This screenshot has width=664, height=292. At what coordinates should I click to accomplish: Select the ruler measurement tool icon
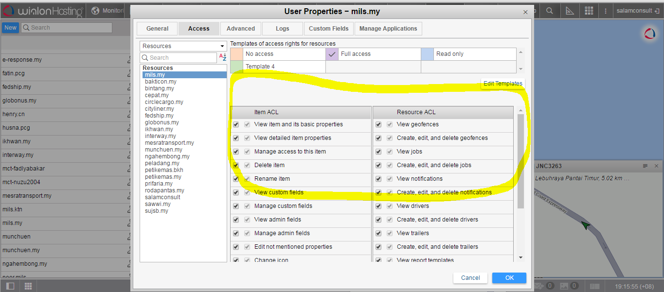(569, 11)
